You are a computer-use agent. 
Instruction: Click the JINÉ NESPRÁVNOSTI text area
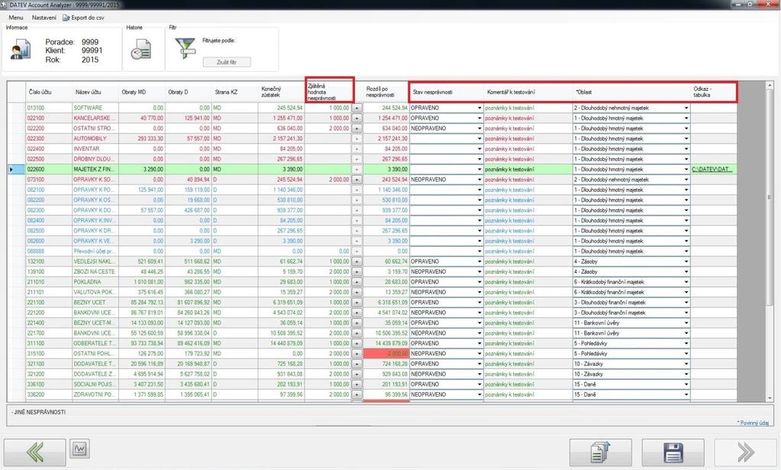(389, 415)
